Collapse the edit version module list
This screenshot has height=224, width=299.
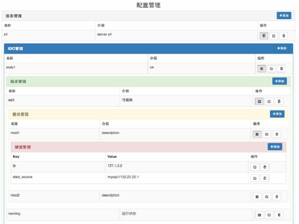(x=259, y=101)
